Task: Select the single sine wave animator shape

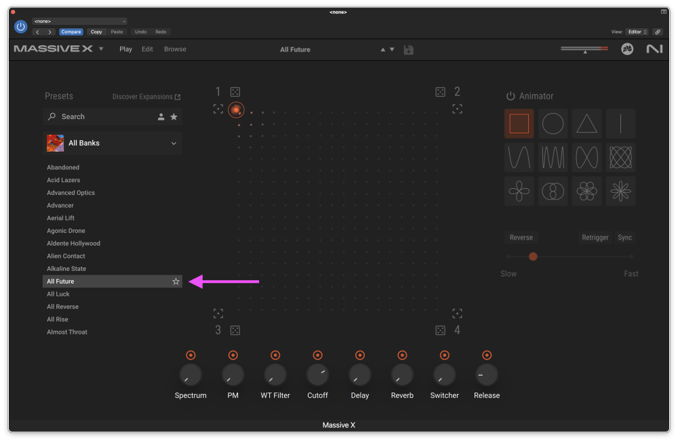Action: 519,157
